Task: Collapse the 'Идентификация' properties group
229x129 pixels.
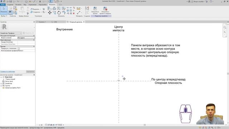Action: click(x=34, y=40)
